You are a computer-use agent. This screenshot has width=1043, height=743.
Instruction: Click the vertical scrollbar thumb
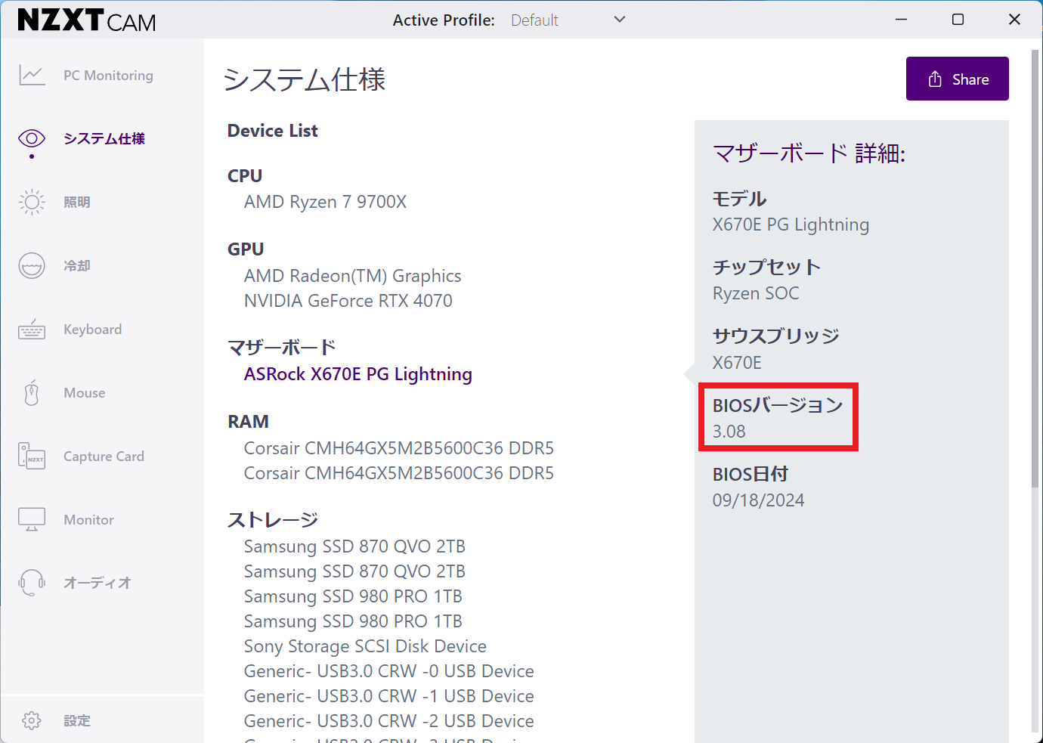pos(1035,268)
